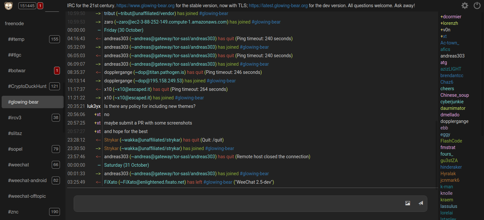Click the luk3yx nick in chat
This screenshot has height=220, width=484.
click(94, 106)
